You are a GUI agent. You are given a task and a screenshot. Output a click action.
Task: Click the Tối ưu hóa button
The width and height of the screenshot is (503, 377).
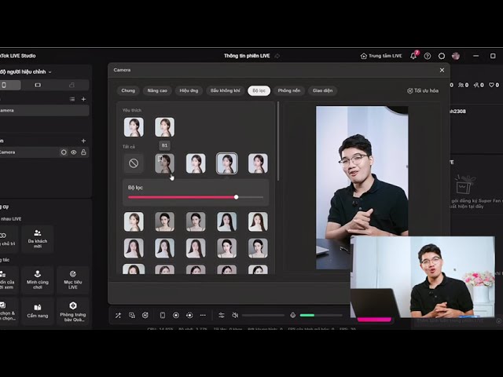point(423,91)
